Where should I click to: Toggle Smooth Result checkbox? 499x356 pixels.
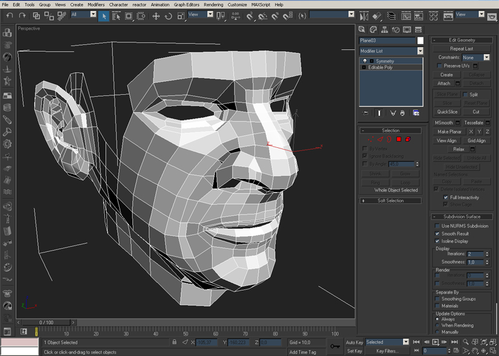pyautogui.click(x=437, y=234)
